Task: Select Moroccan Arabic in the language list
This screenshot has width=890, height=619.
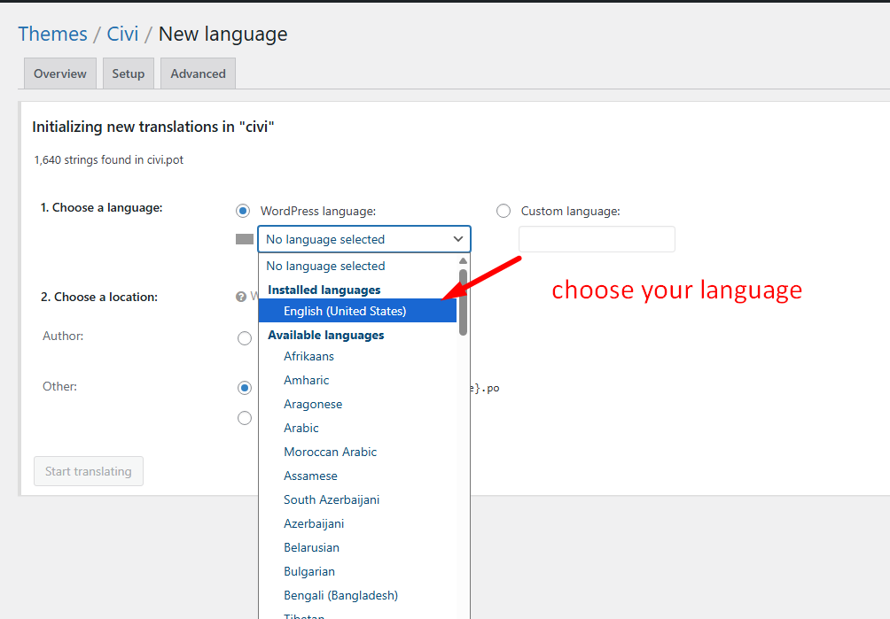Action: (330, 452)
